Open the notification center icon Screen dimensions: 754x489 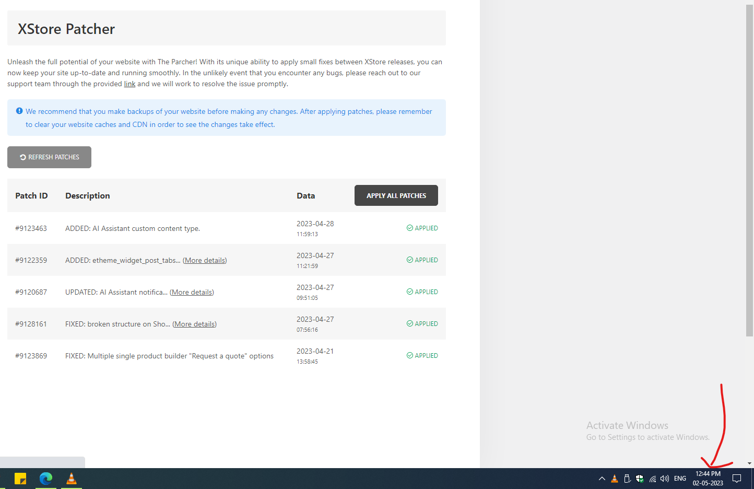(737, 479)
